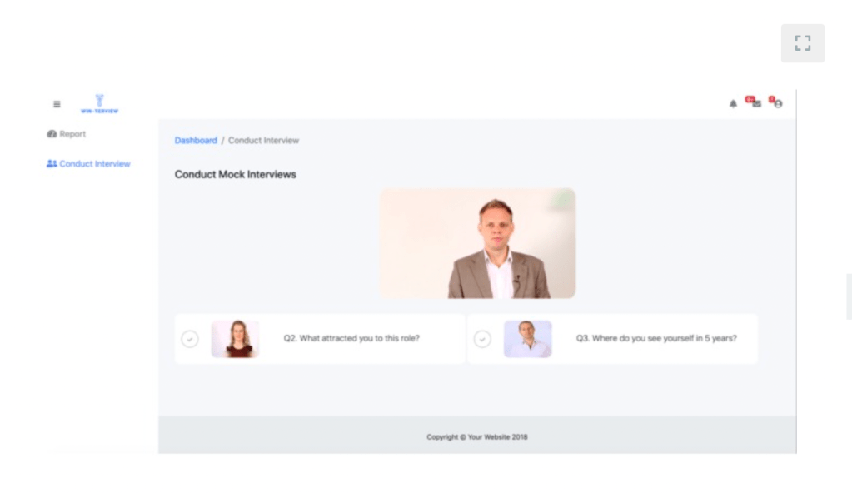
Task: Click the fullscreen expand icon
Action: (x=803, y=43)
